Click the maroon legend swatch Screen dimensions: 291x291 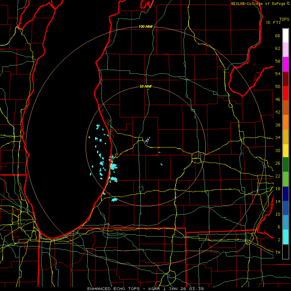click(x=286, y=79)
